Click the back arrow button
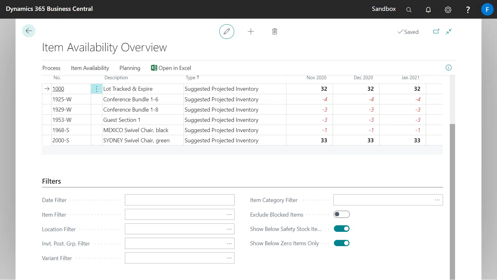The width and height of the screenshot is (497, 280). point(29,31)
